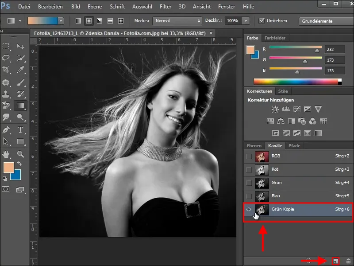Switch to the Farbfelder tab
Viewport: 354px width, 266px height.
pos(275,38)
